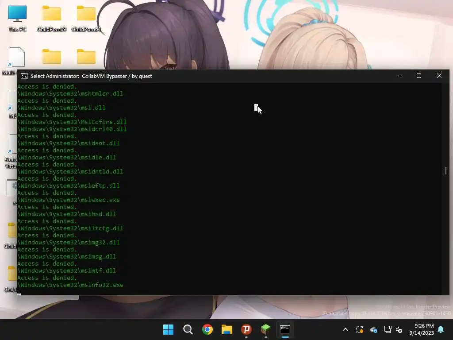The width and height of the screenshot is (453, 340).
Task: Open the network status tray icon
Action: (388, 329)
